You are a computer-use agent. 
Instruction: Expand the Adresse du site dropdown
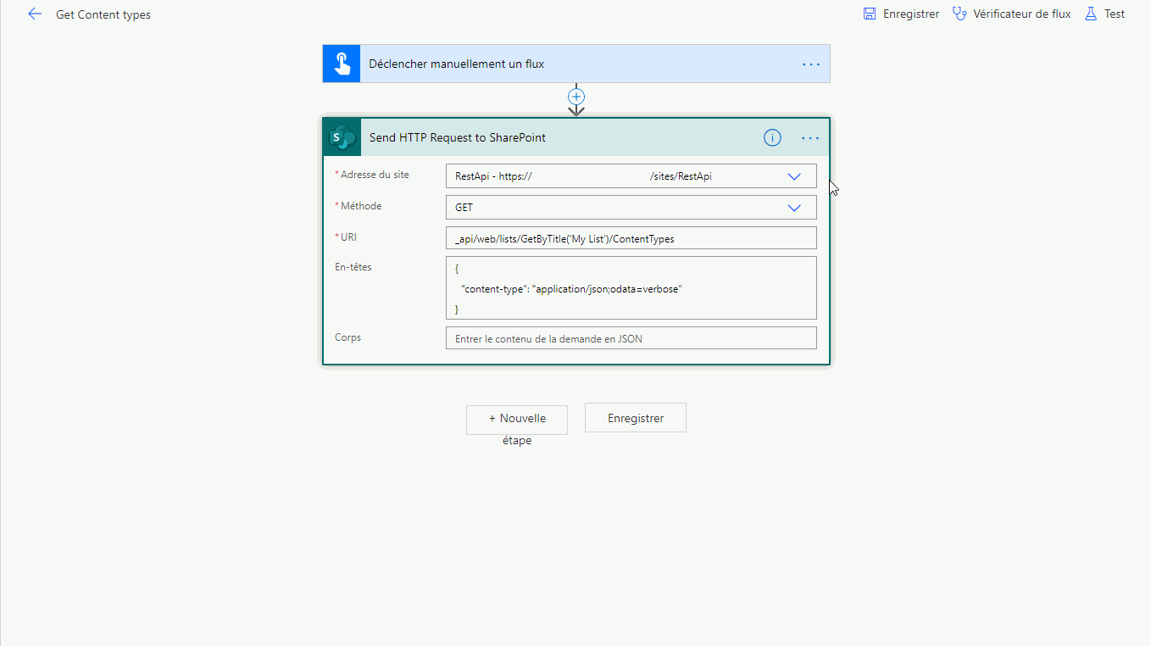[794, 176]
